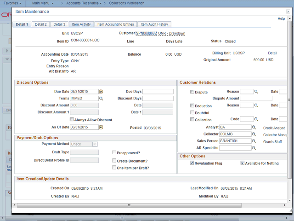This screenshot has width=294, height=221.
Task: Look up the Analyst field value
Action: [254, 127]
